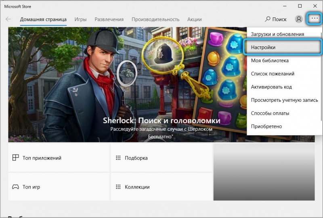Image resolution: width=323 pixels, height=218 pixels.
Task: Choose Активировать код in the menu
Action: 284,87
